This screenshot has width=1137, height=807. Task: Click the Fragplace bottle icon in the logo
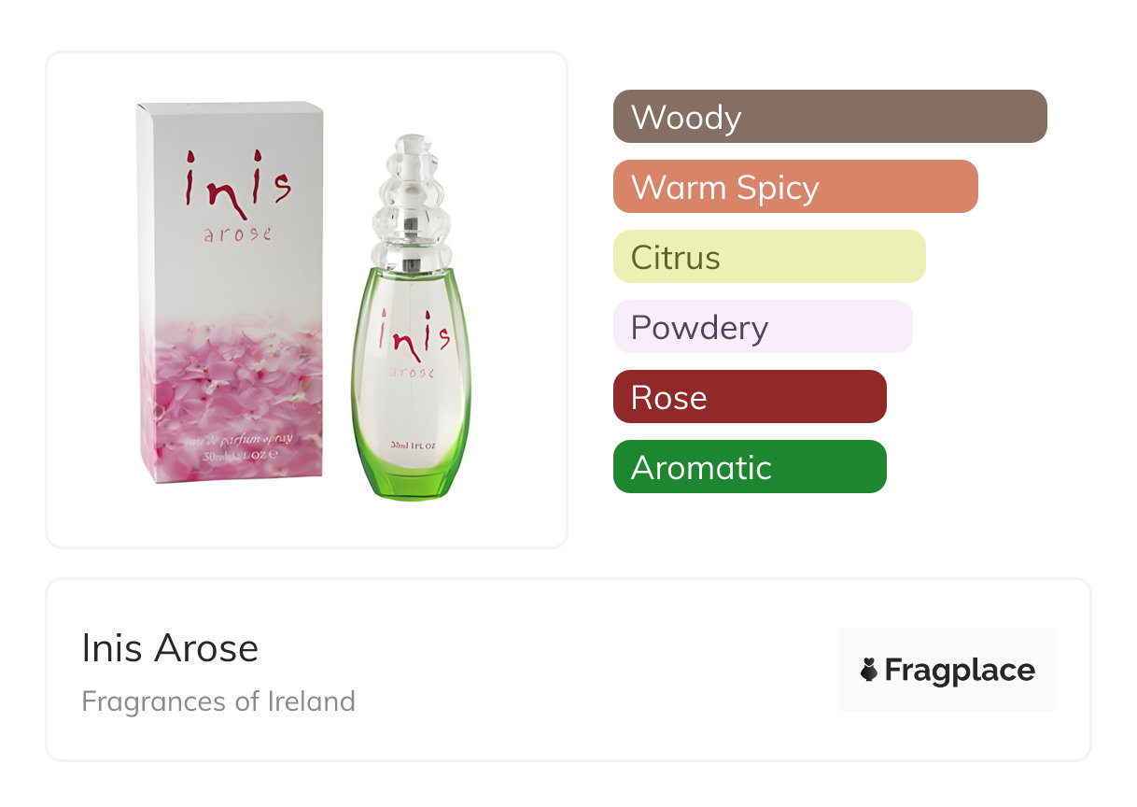[869, 670]
